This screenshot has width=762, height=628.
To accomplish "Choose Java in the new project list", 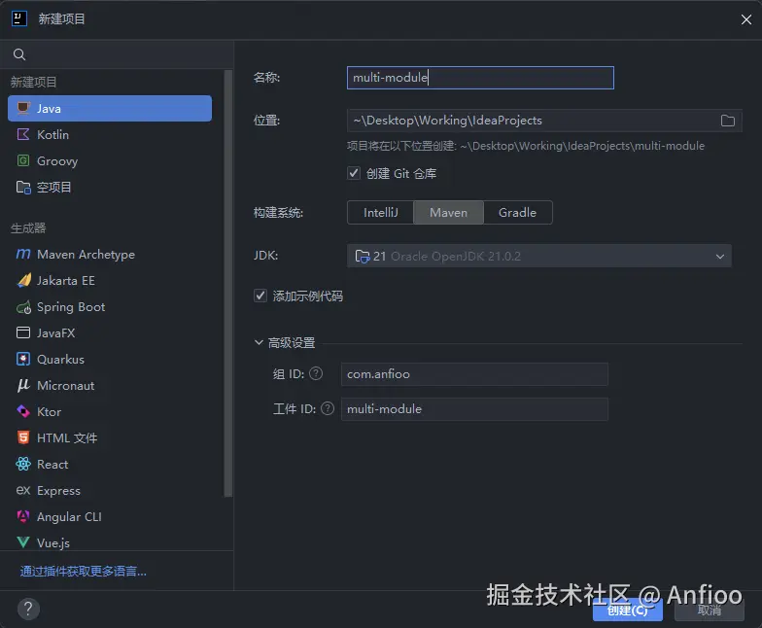I will [x=110, y=109].
